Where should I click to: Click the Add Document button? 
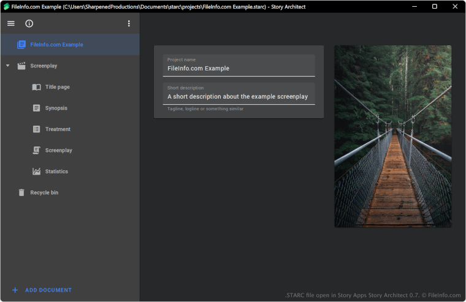(x=48, y=290)
